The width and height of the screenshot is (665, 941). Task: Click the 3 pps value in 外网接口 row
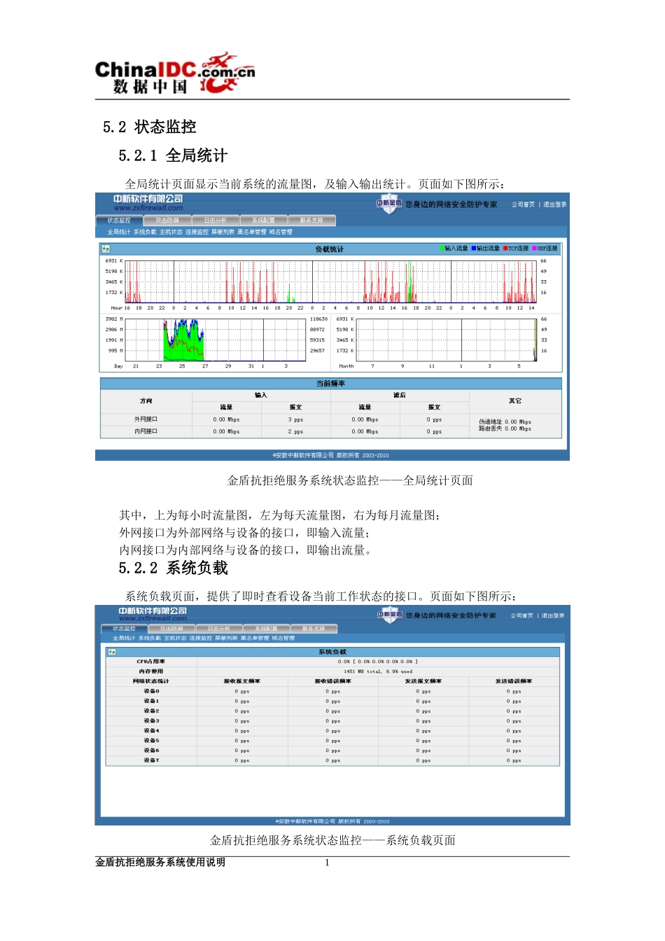(x=295, y=419)
